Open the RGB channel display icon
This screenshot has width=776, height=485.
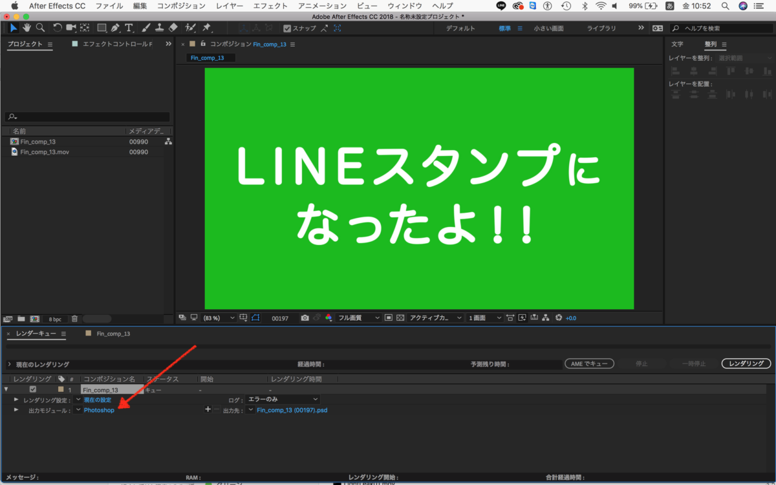329,318
